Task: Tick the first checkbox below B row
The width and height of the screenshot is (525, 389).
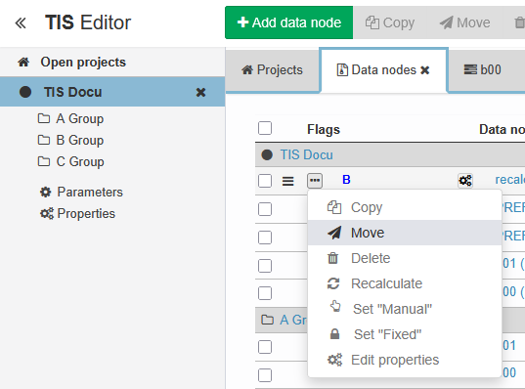Action: 265,209
